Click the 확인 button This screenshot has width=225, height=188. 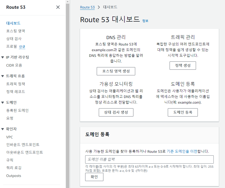click(94, 177)
